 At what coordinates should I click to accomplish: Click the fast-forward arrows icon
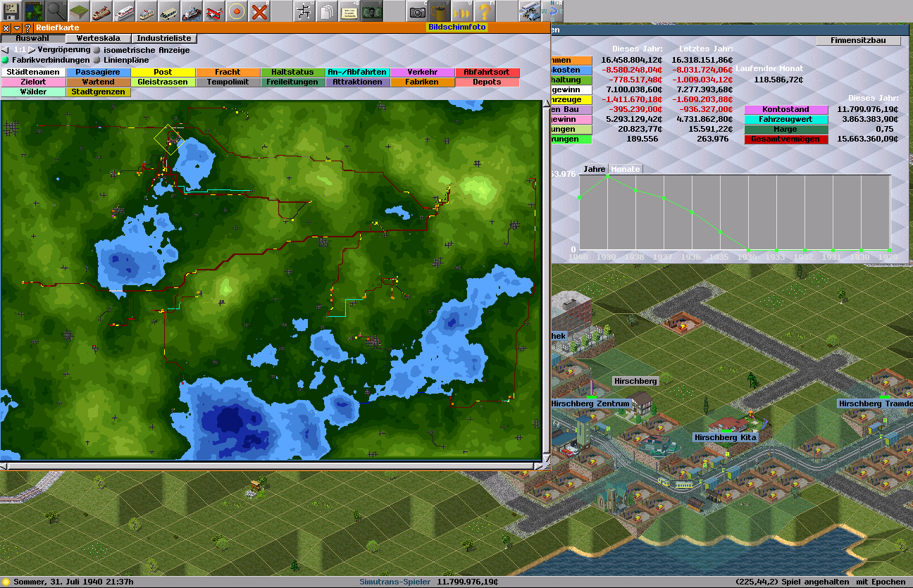pos(462,11)
